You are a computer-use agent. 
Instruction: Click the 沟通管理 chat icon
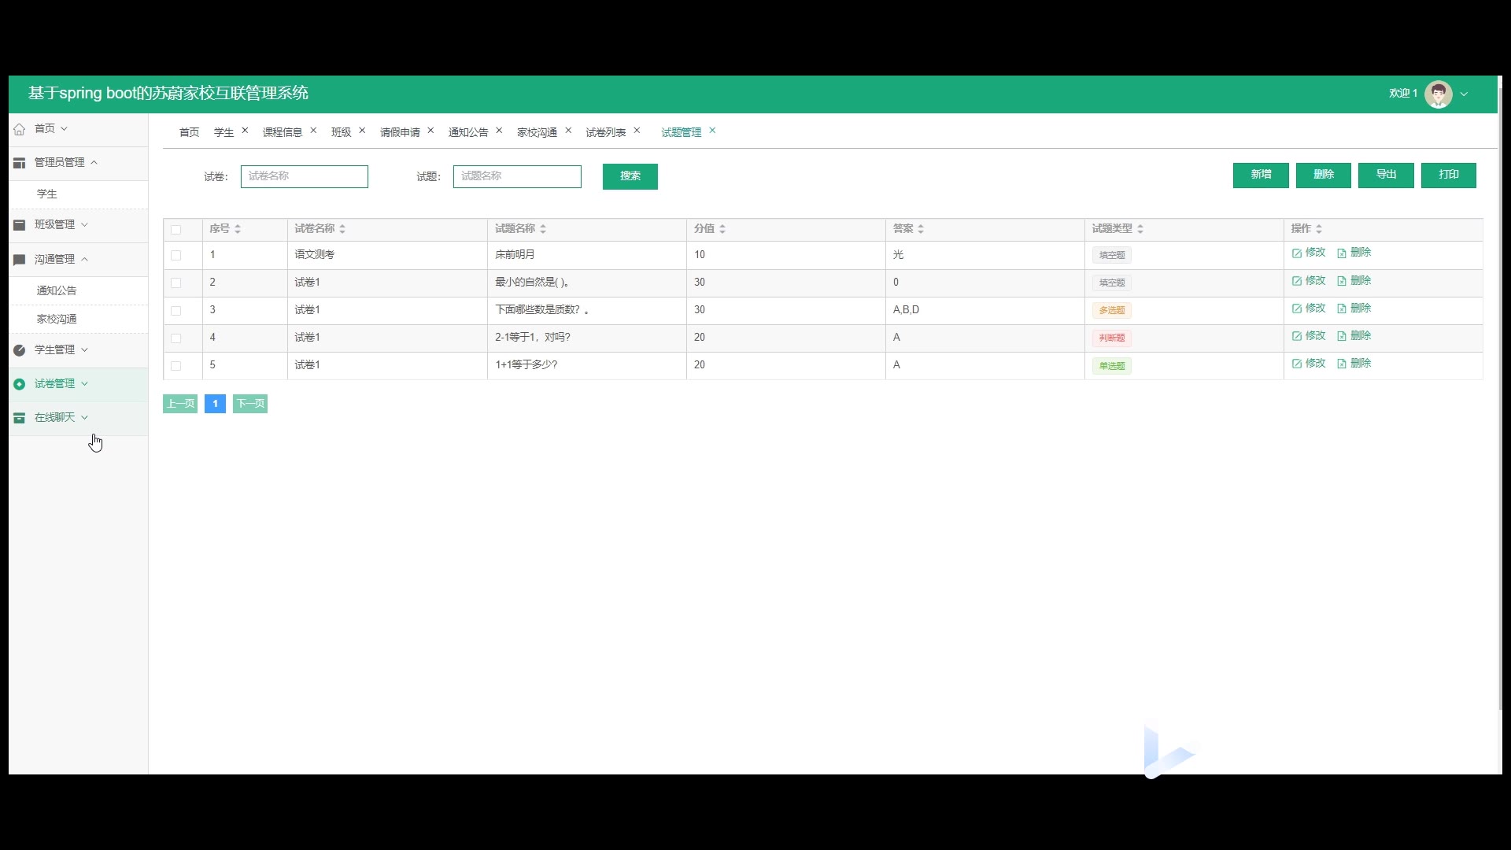pos(20,260)
